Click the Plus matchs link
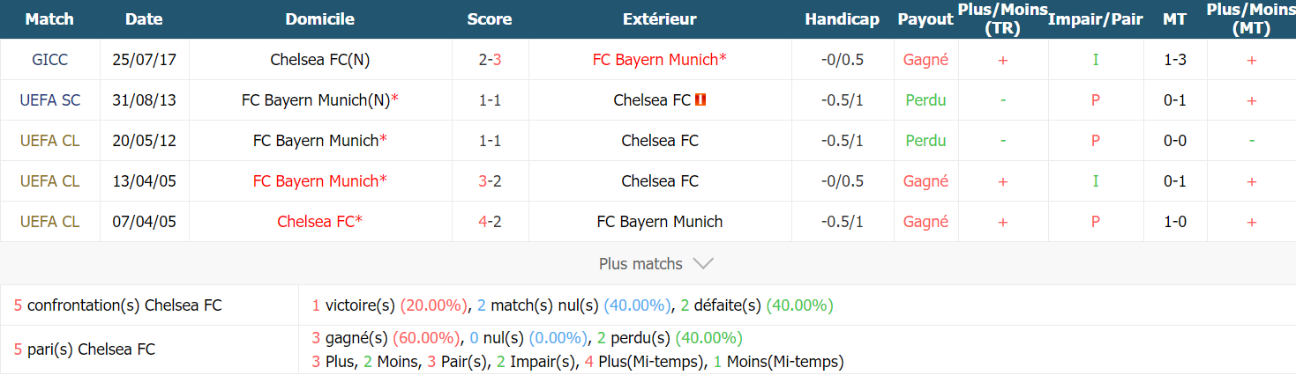Image resolution: width=1296 pixels, height=375 pixels. [x=641, y=263]
